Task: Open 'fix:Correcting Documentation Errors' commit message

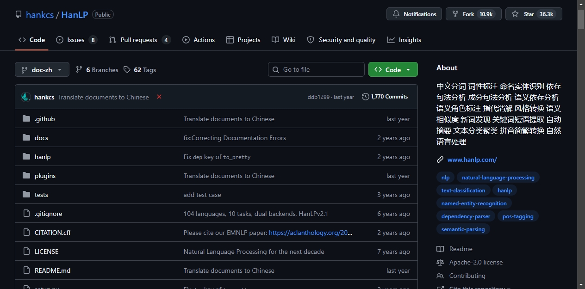Action: click(x=235, y=138)
